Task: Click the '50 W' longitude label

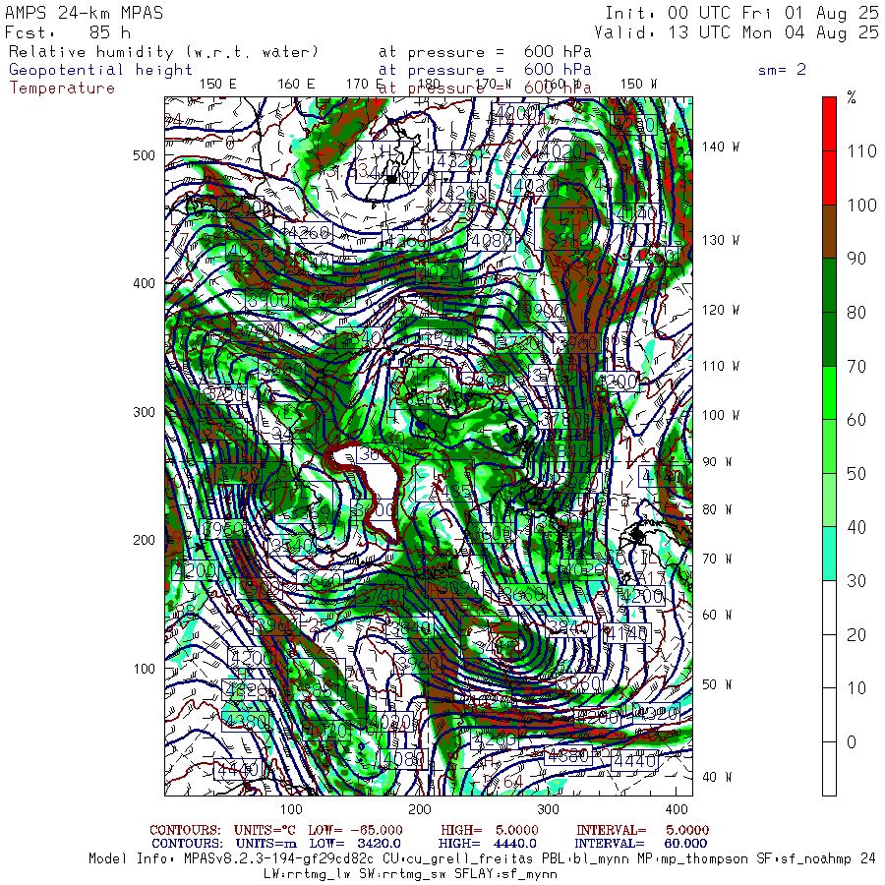Action: coord(717,684)
